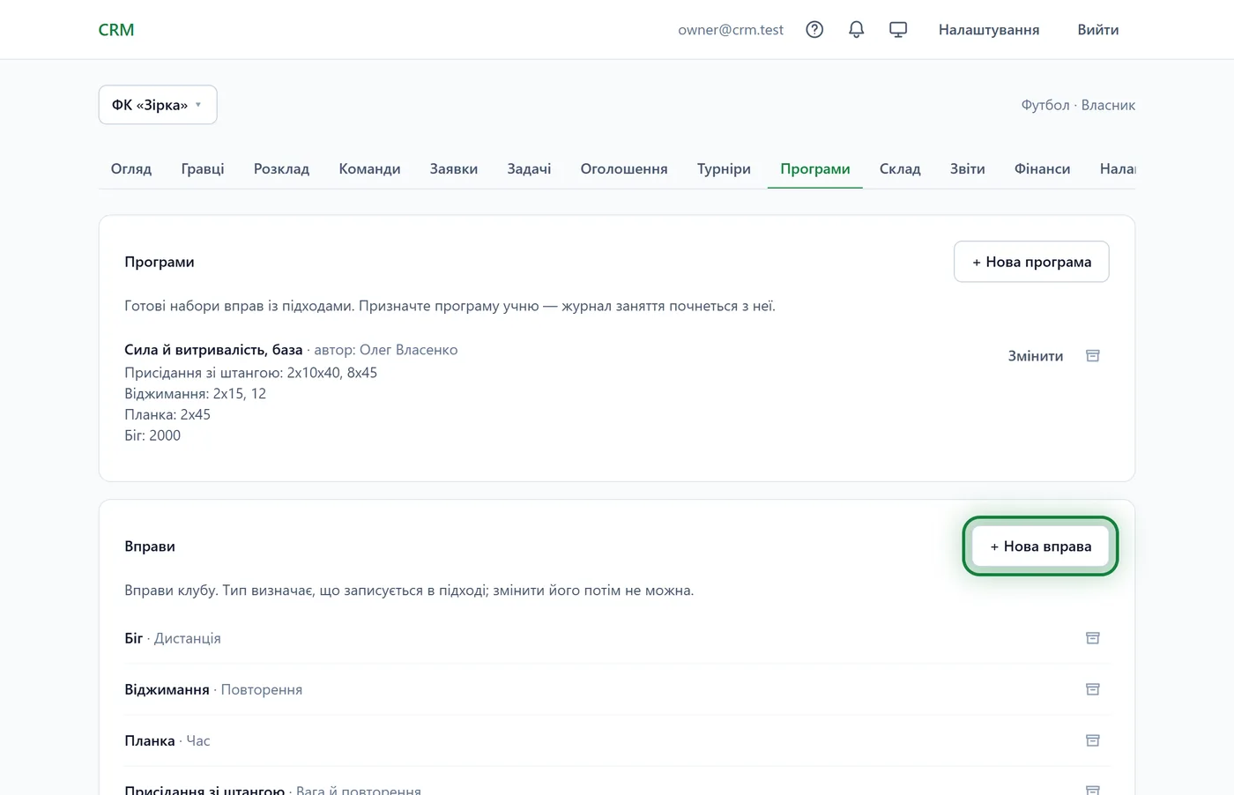Click the "Біг · Дистанція" exercise row
The width and height of the screenshot is (1234, 795).
coord(616,638)
